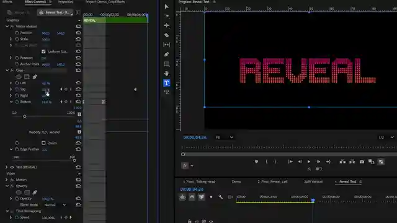Toggle V1 track lock
Screen dimensions: 397x223
190,221
